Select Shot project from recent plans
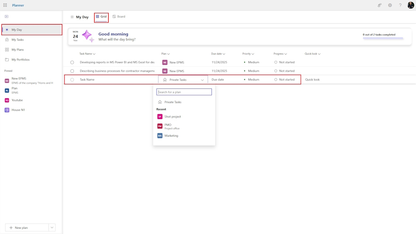The image size is (416, 234). coord(184,117)
